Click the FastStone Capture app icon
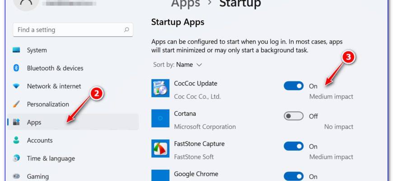Viewport: 393px width, 181px height. coord(160,148)
